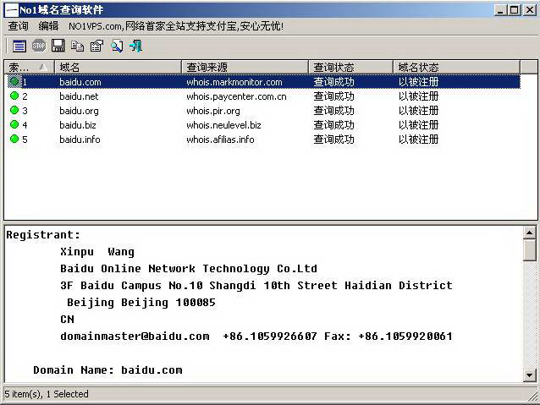Click the green status dot for baidu.net
The height and width of the screenshot is (405, 540).
tap(14, 96)
